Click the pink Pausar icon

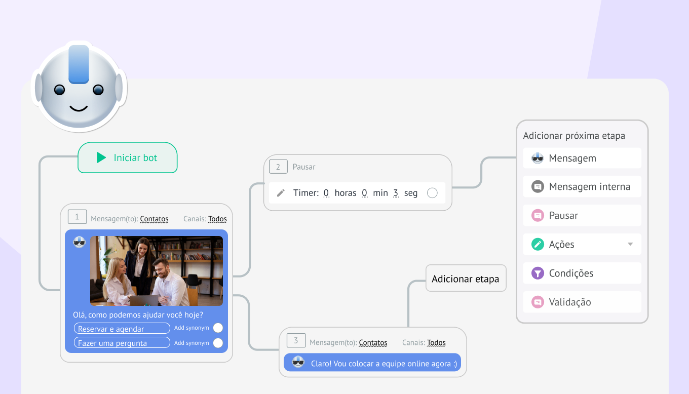click(538, 216)
